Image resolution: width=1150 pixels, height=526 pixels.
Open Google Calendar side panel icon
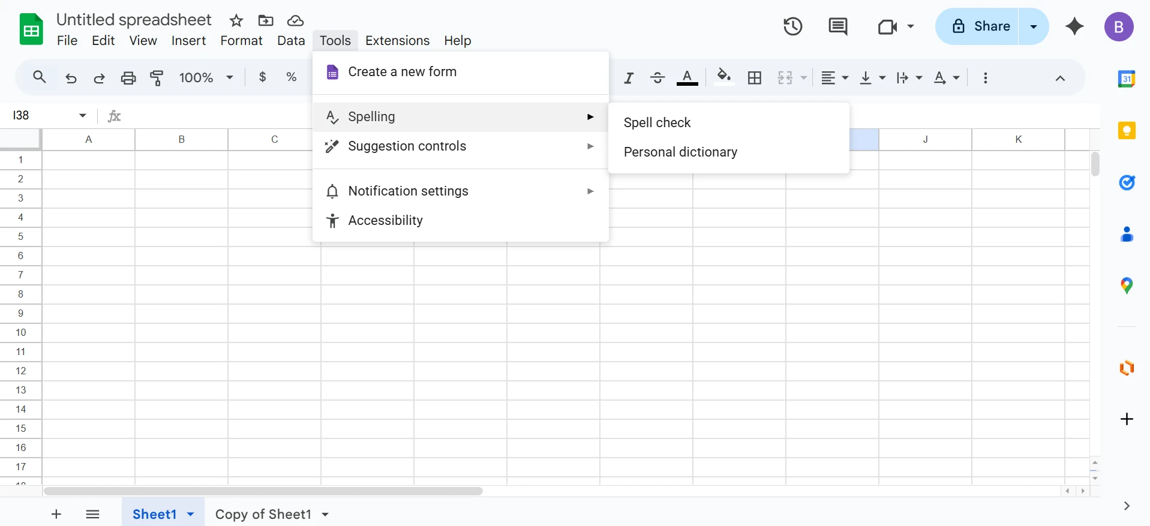click(x=1127, y=79)
